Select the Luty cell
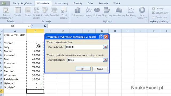Viewport: 171px width, 96px height. pyautogui.click(x=15, y=47)
